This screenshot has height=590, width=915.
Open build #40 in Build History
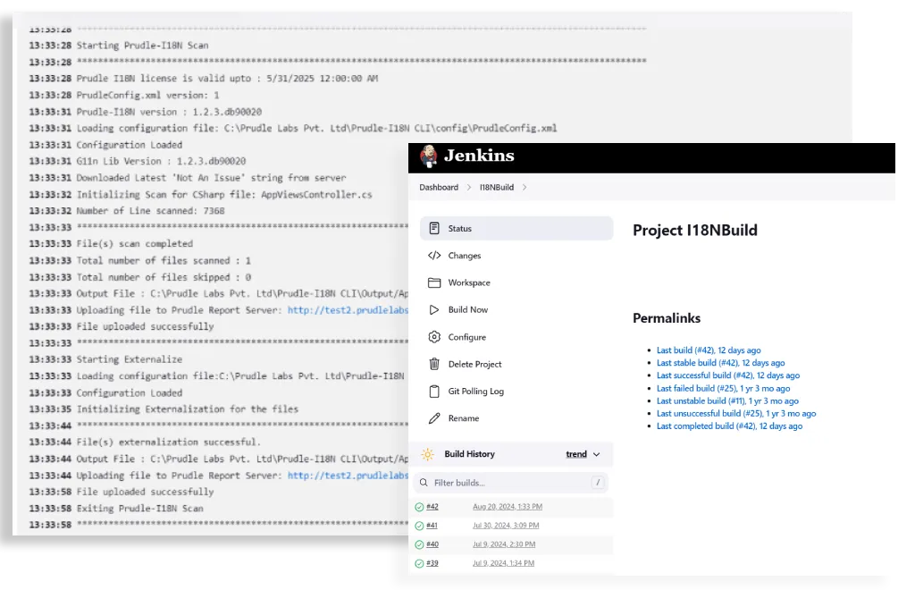432,544
